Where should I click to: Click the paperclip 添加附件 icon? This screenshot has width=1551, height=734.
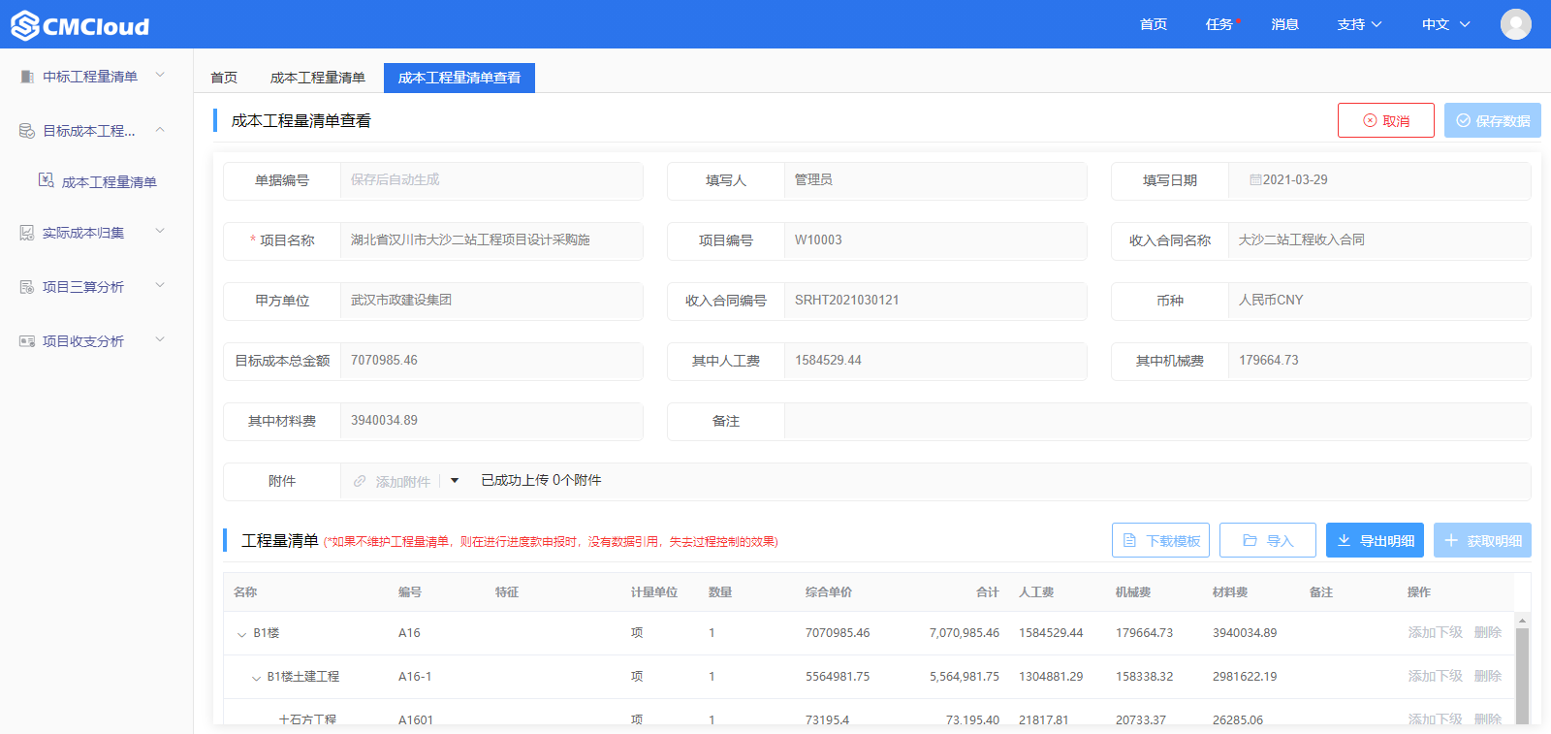(x=360, y=481)
